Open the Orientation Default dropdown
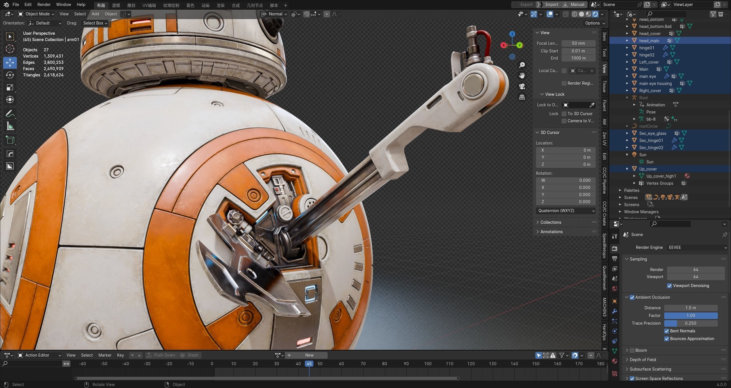Viewport: 731px width, 388px height. (45, 23)
